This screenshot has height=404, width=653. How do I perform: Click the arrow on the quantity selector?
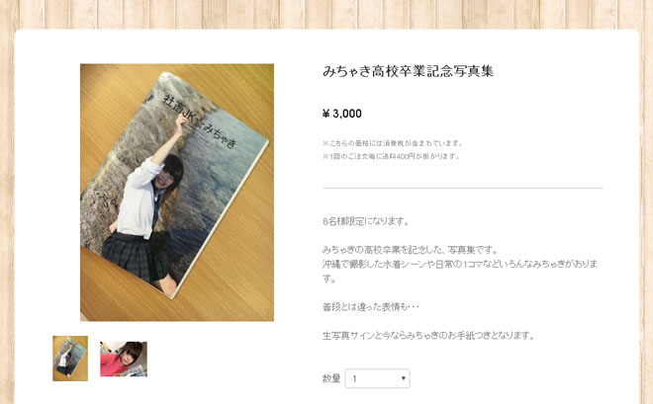403,378
